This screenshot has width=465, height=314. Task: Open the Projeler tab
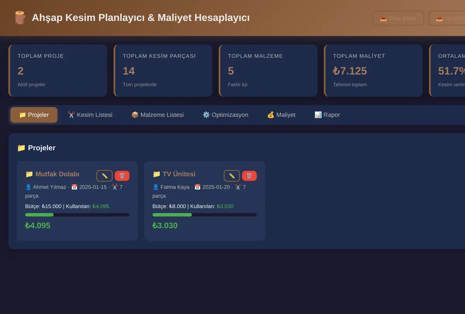(34, 115)
